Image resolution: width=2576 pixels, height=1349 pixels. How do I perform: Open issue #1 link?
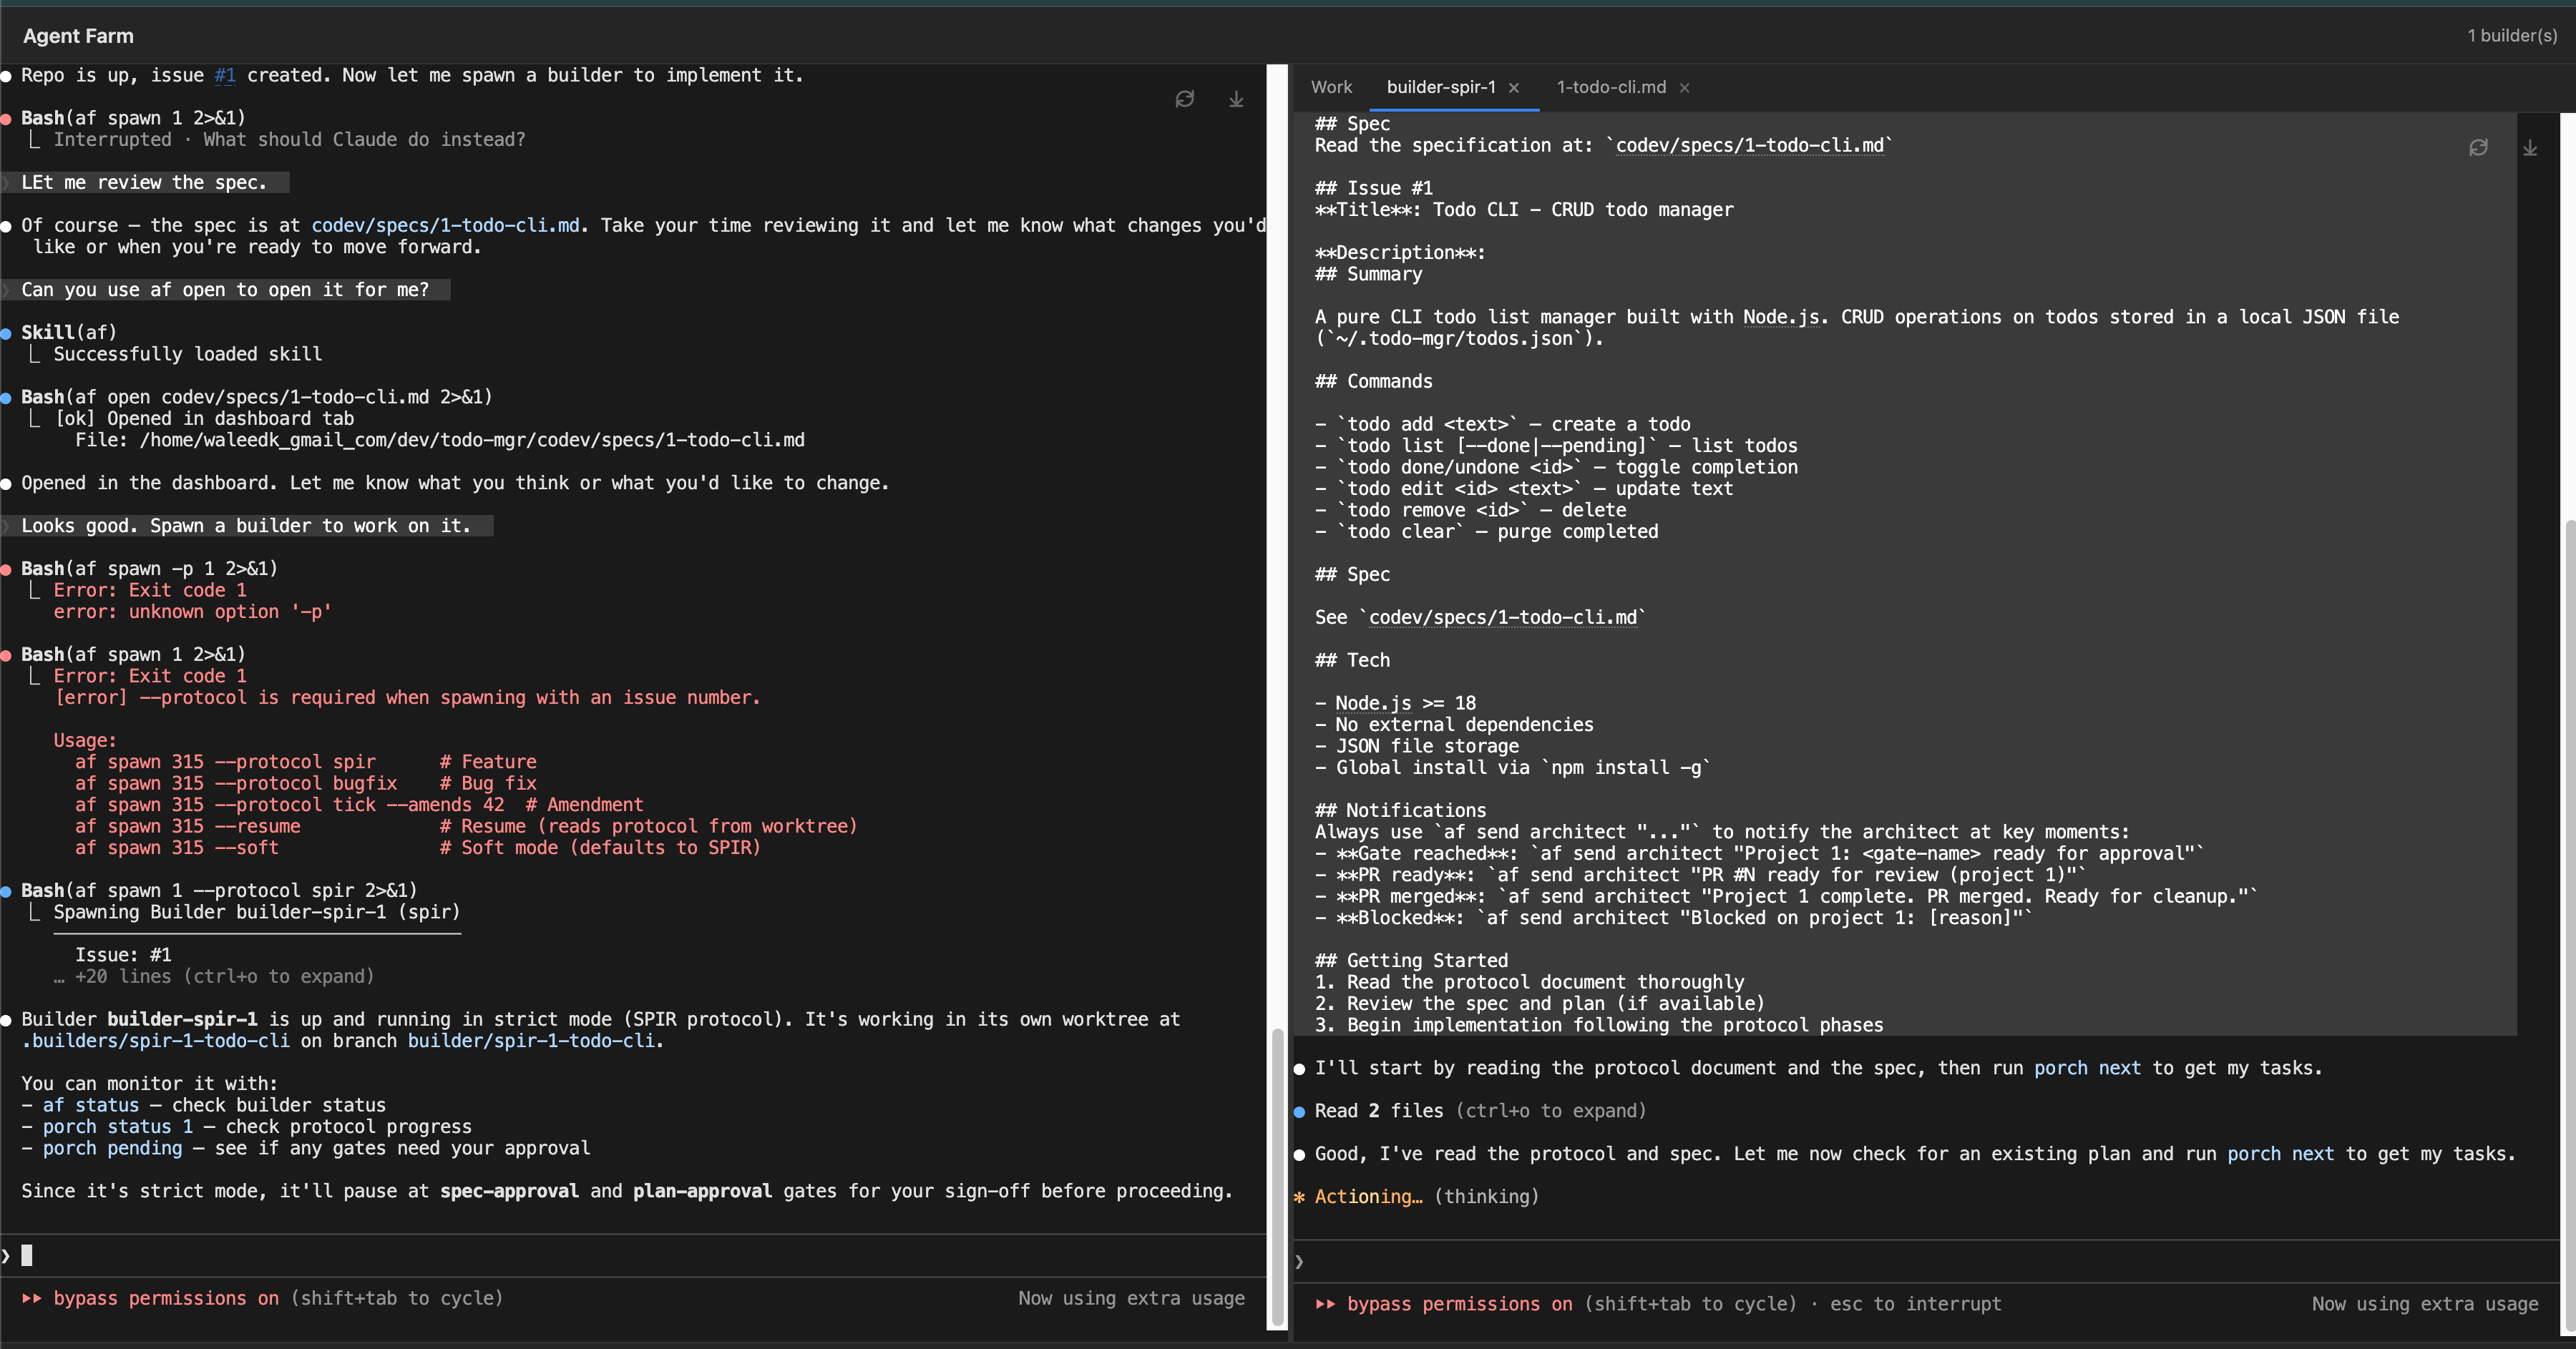pyautogui.click(x=225, y=75)
